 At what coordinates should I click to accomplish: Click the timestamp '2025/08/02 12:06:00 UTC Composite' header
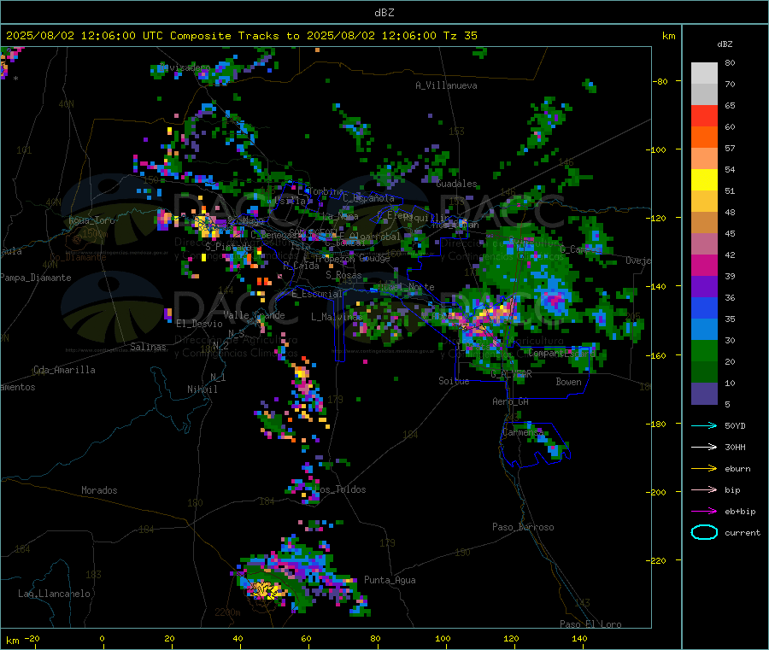tap(118, 36)
